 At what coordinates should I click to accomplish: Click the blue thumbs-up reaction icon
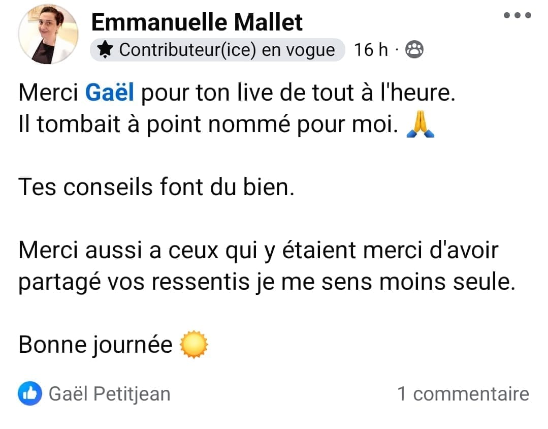point(29,394)
